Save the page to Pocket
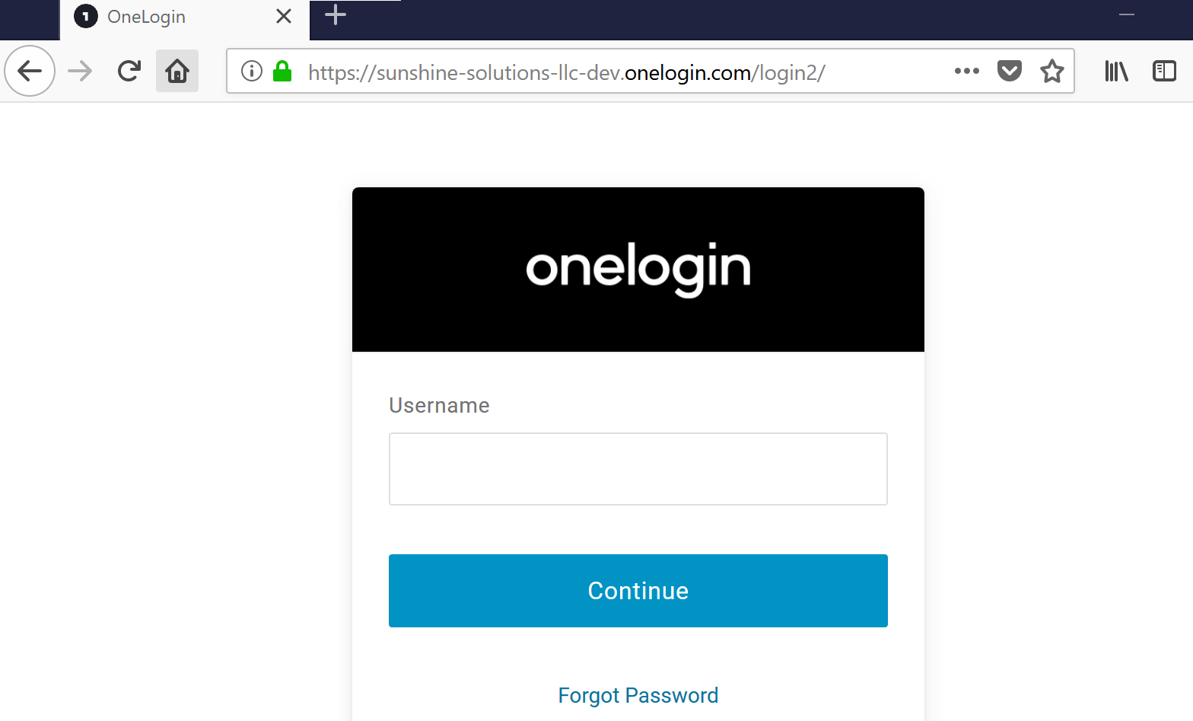 tap(1009, 72)
